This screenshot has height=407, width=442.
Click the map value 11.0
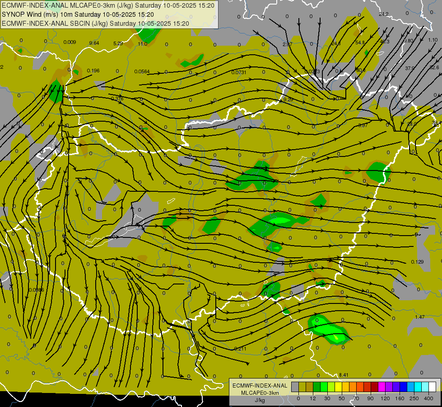coord(143,44)
